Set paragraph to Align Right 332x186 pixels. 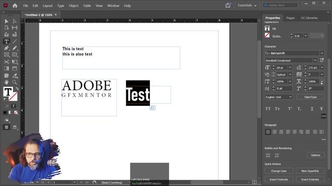tap(281, 132)
